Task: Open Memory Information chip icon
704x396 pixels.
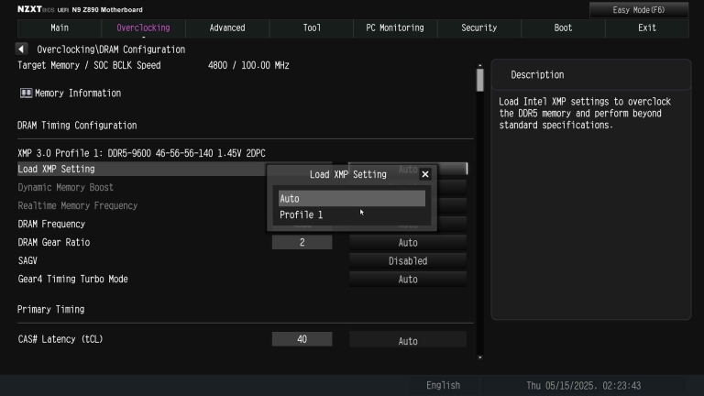Action: pyautogui.click(x=26, y=93)
